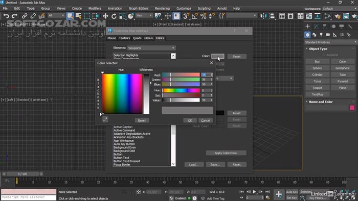Activate Select and Move tool

105,16
